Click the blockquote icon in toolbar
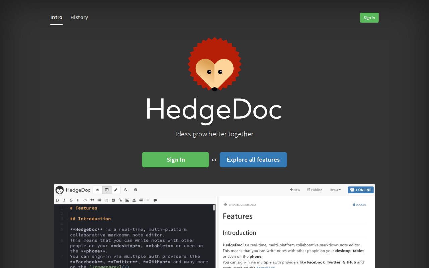429x268 pixels. coord(92,200)
